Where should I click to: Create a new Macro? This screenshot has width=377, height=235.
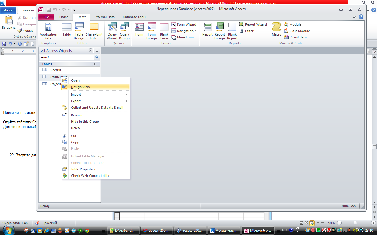pyautogui.click(x=277, y=30)
